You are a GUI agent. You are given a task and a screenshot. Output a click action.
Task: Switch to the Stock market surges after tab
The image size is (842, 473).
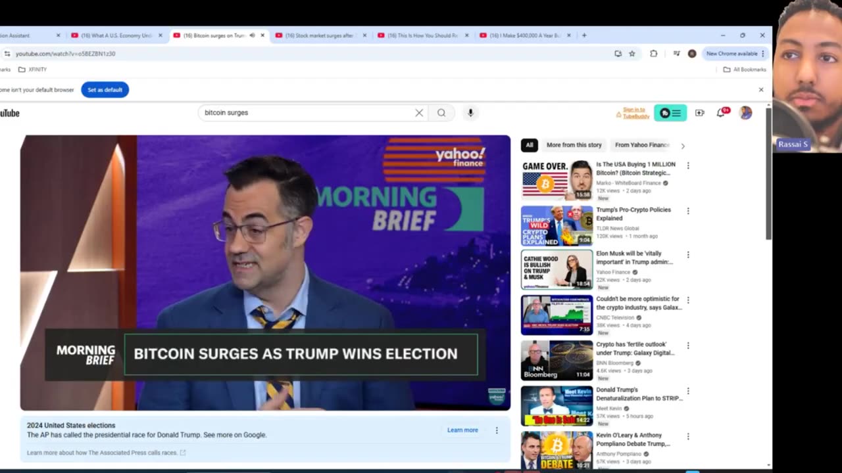coord(320,35)
